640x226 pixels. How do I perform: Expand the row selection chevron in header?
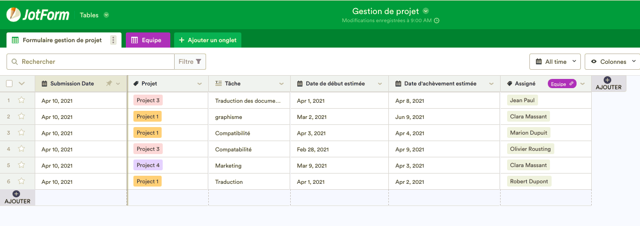[x=22, y=83]
